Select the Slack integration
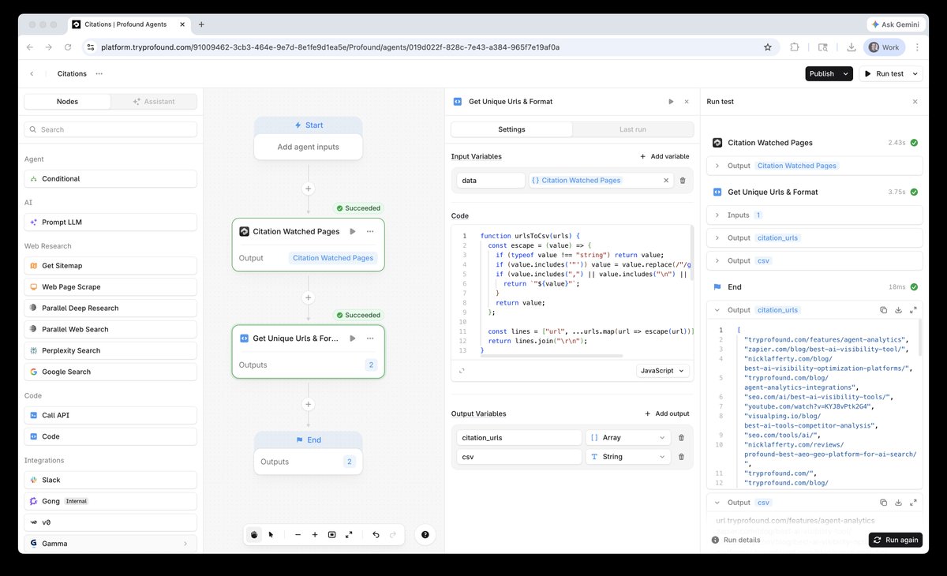This screenshot has height=576, width=947. [110, 481]
